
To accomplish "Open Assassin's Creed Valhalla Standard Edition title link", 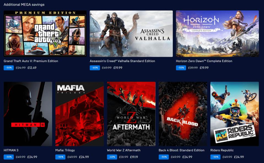I will 122,61.
